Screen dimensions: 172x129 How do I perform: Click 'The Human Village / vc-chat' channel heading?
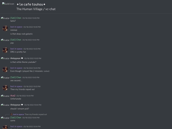tap(36, 9)
